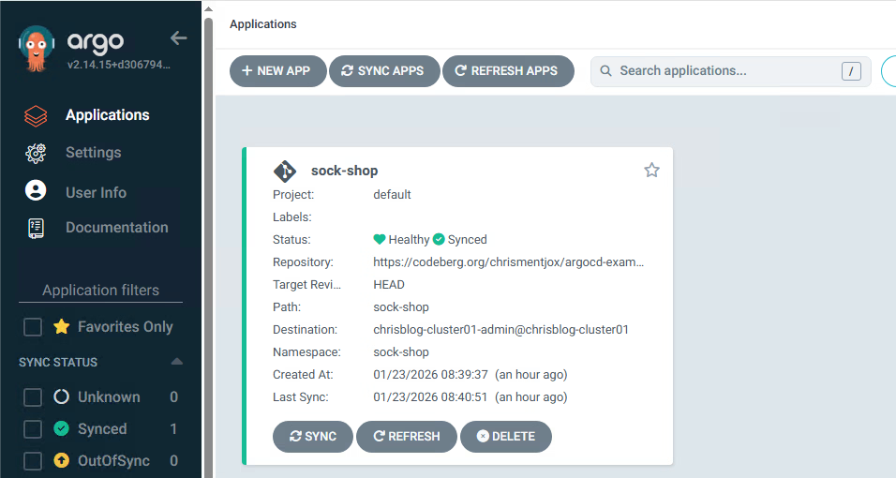Click the Documentation book icon
This screenshot has height=478, width=896.
(x=36, y=228)
